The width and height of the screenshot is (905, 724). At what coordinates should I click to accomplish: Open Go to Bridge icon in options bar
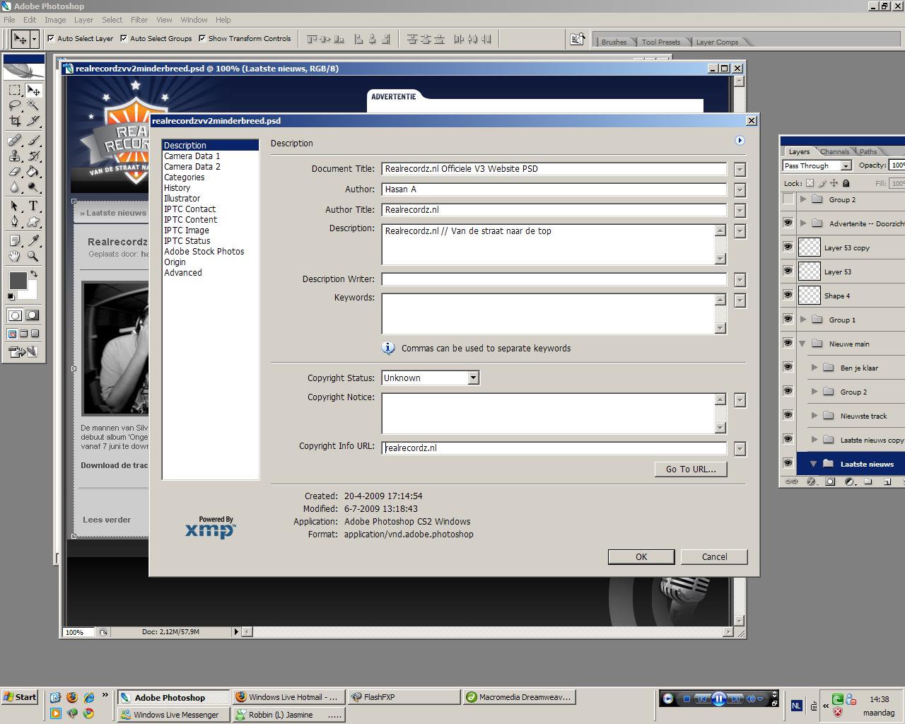coord(578,39)
